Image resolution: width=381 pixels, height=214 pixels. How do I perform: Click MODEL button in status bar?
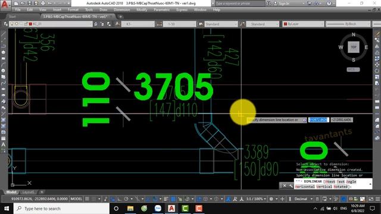76,199
